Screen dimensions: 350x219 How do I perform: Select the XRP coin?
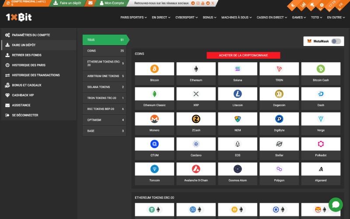click(196, 98)
